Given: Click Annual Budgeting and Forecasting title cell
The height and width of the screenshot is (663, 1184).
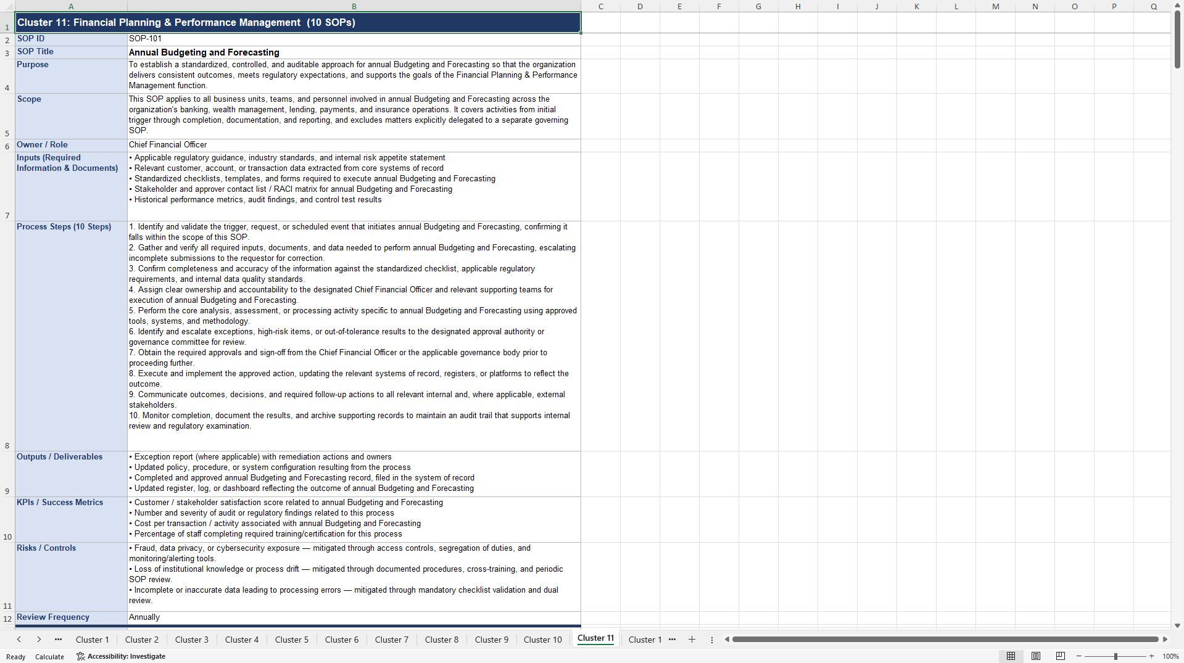Looking at the screenshot, I should 354,52.
